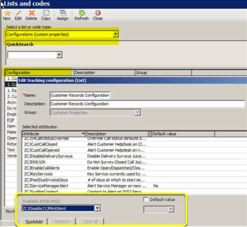
Task: Click the Close toolbar icon
Action: tap(98, 13)
